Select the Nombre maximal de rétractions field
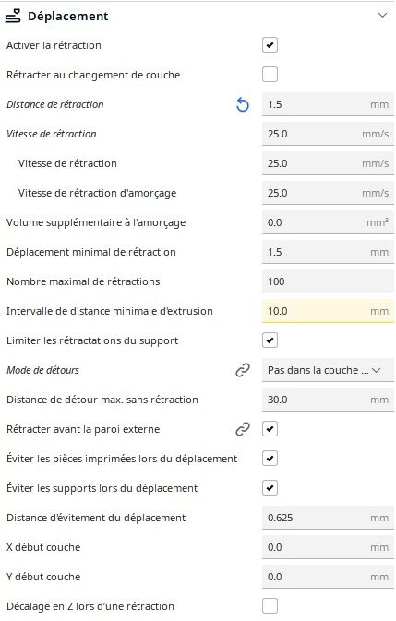Image resolution: width=396 pixels, height=621 pixels. (328, 281)
